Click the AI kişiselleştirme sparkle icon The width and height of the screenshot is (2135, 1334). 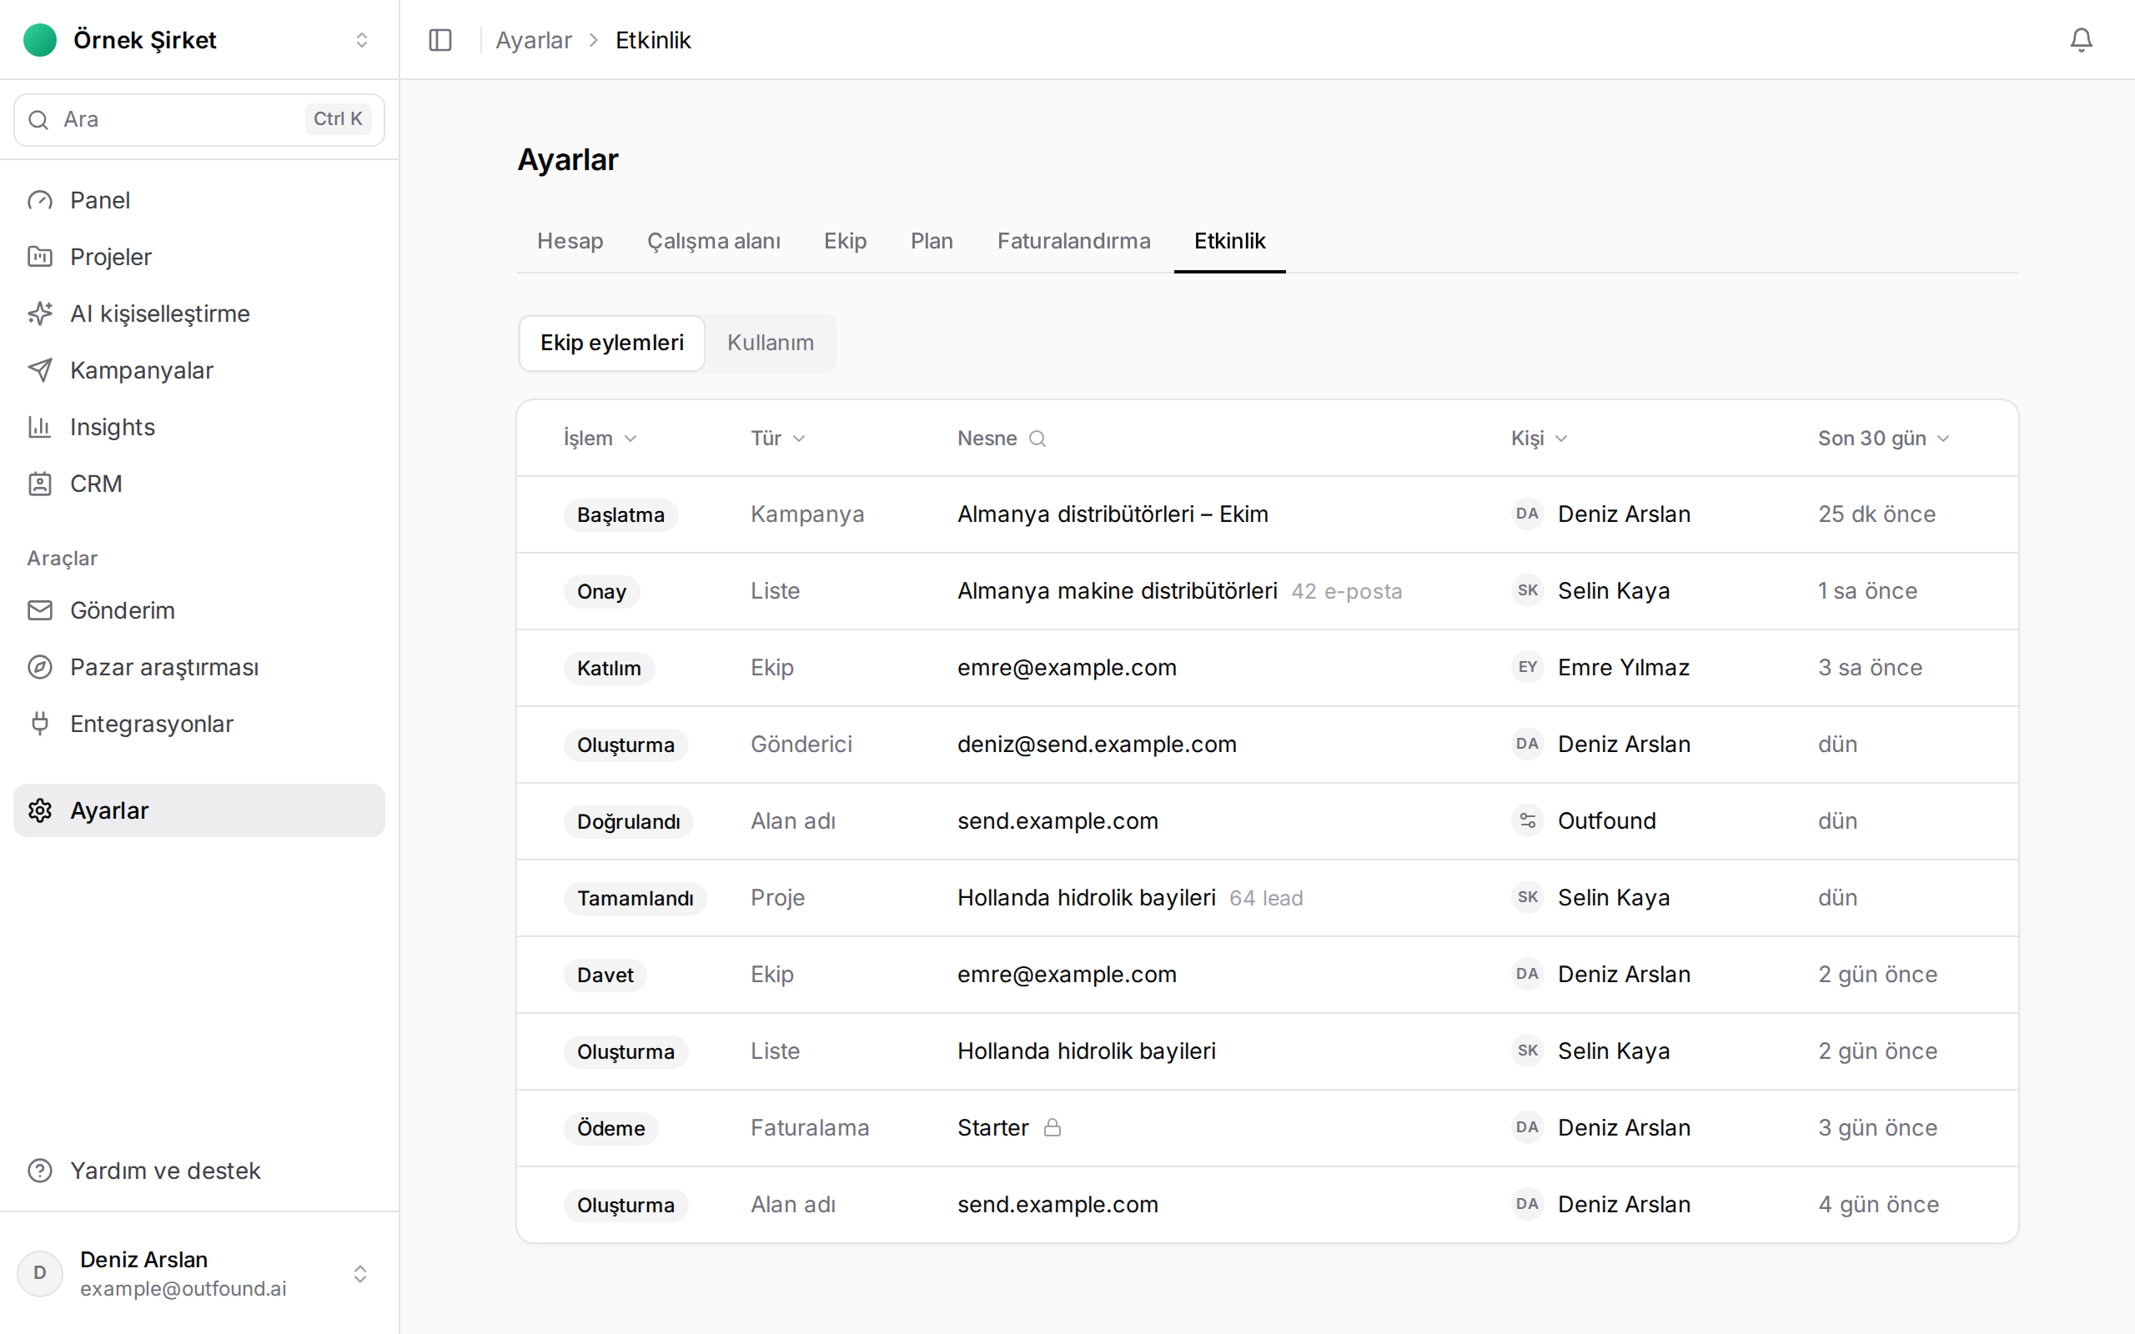[40, 313]
